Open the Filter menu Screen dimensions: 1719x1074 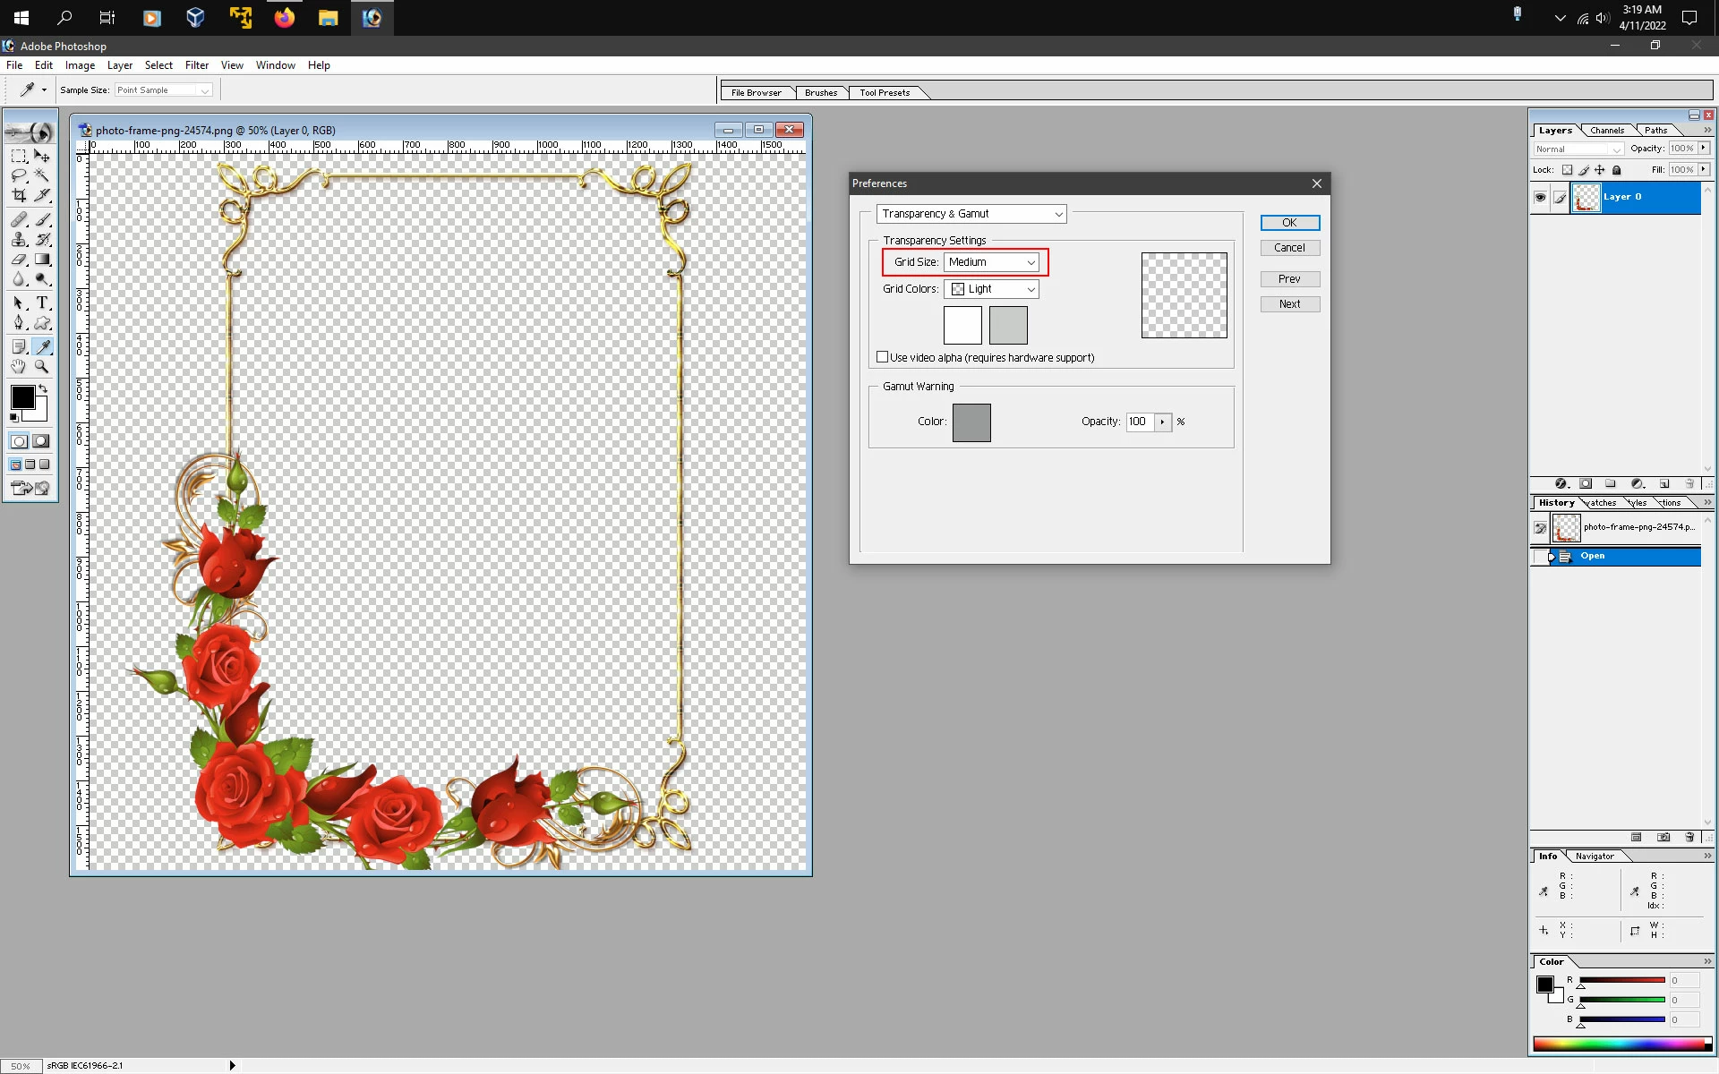[196, 65]
